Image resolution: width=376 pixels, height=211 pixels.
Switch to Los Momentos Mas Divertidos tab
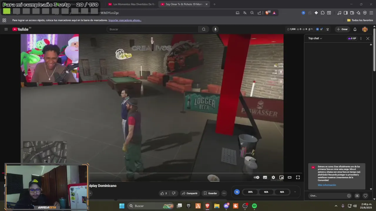pyautogui.click(x=131, y=4)
